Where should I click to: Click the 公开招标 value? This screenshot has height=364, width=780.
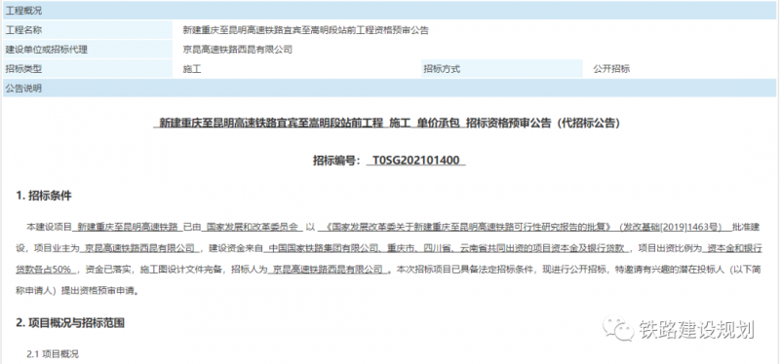(x=611, y=69)
